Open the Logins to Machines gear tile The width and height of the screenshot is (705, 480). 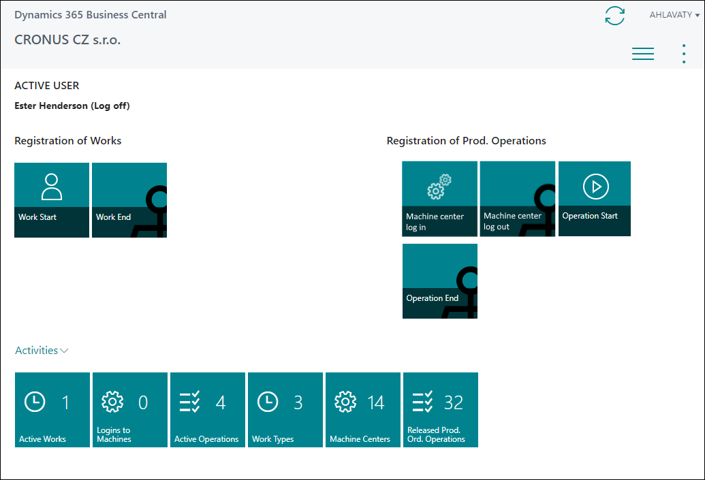pyautogui.click(x=130, y=409)
